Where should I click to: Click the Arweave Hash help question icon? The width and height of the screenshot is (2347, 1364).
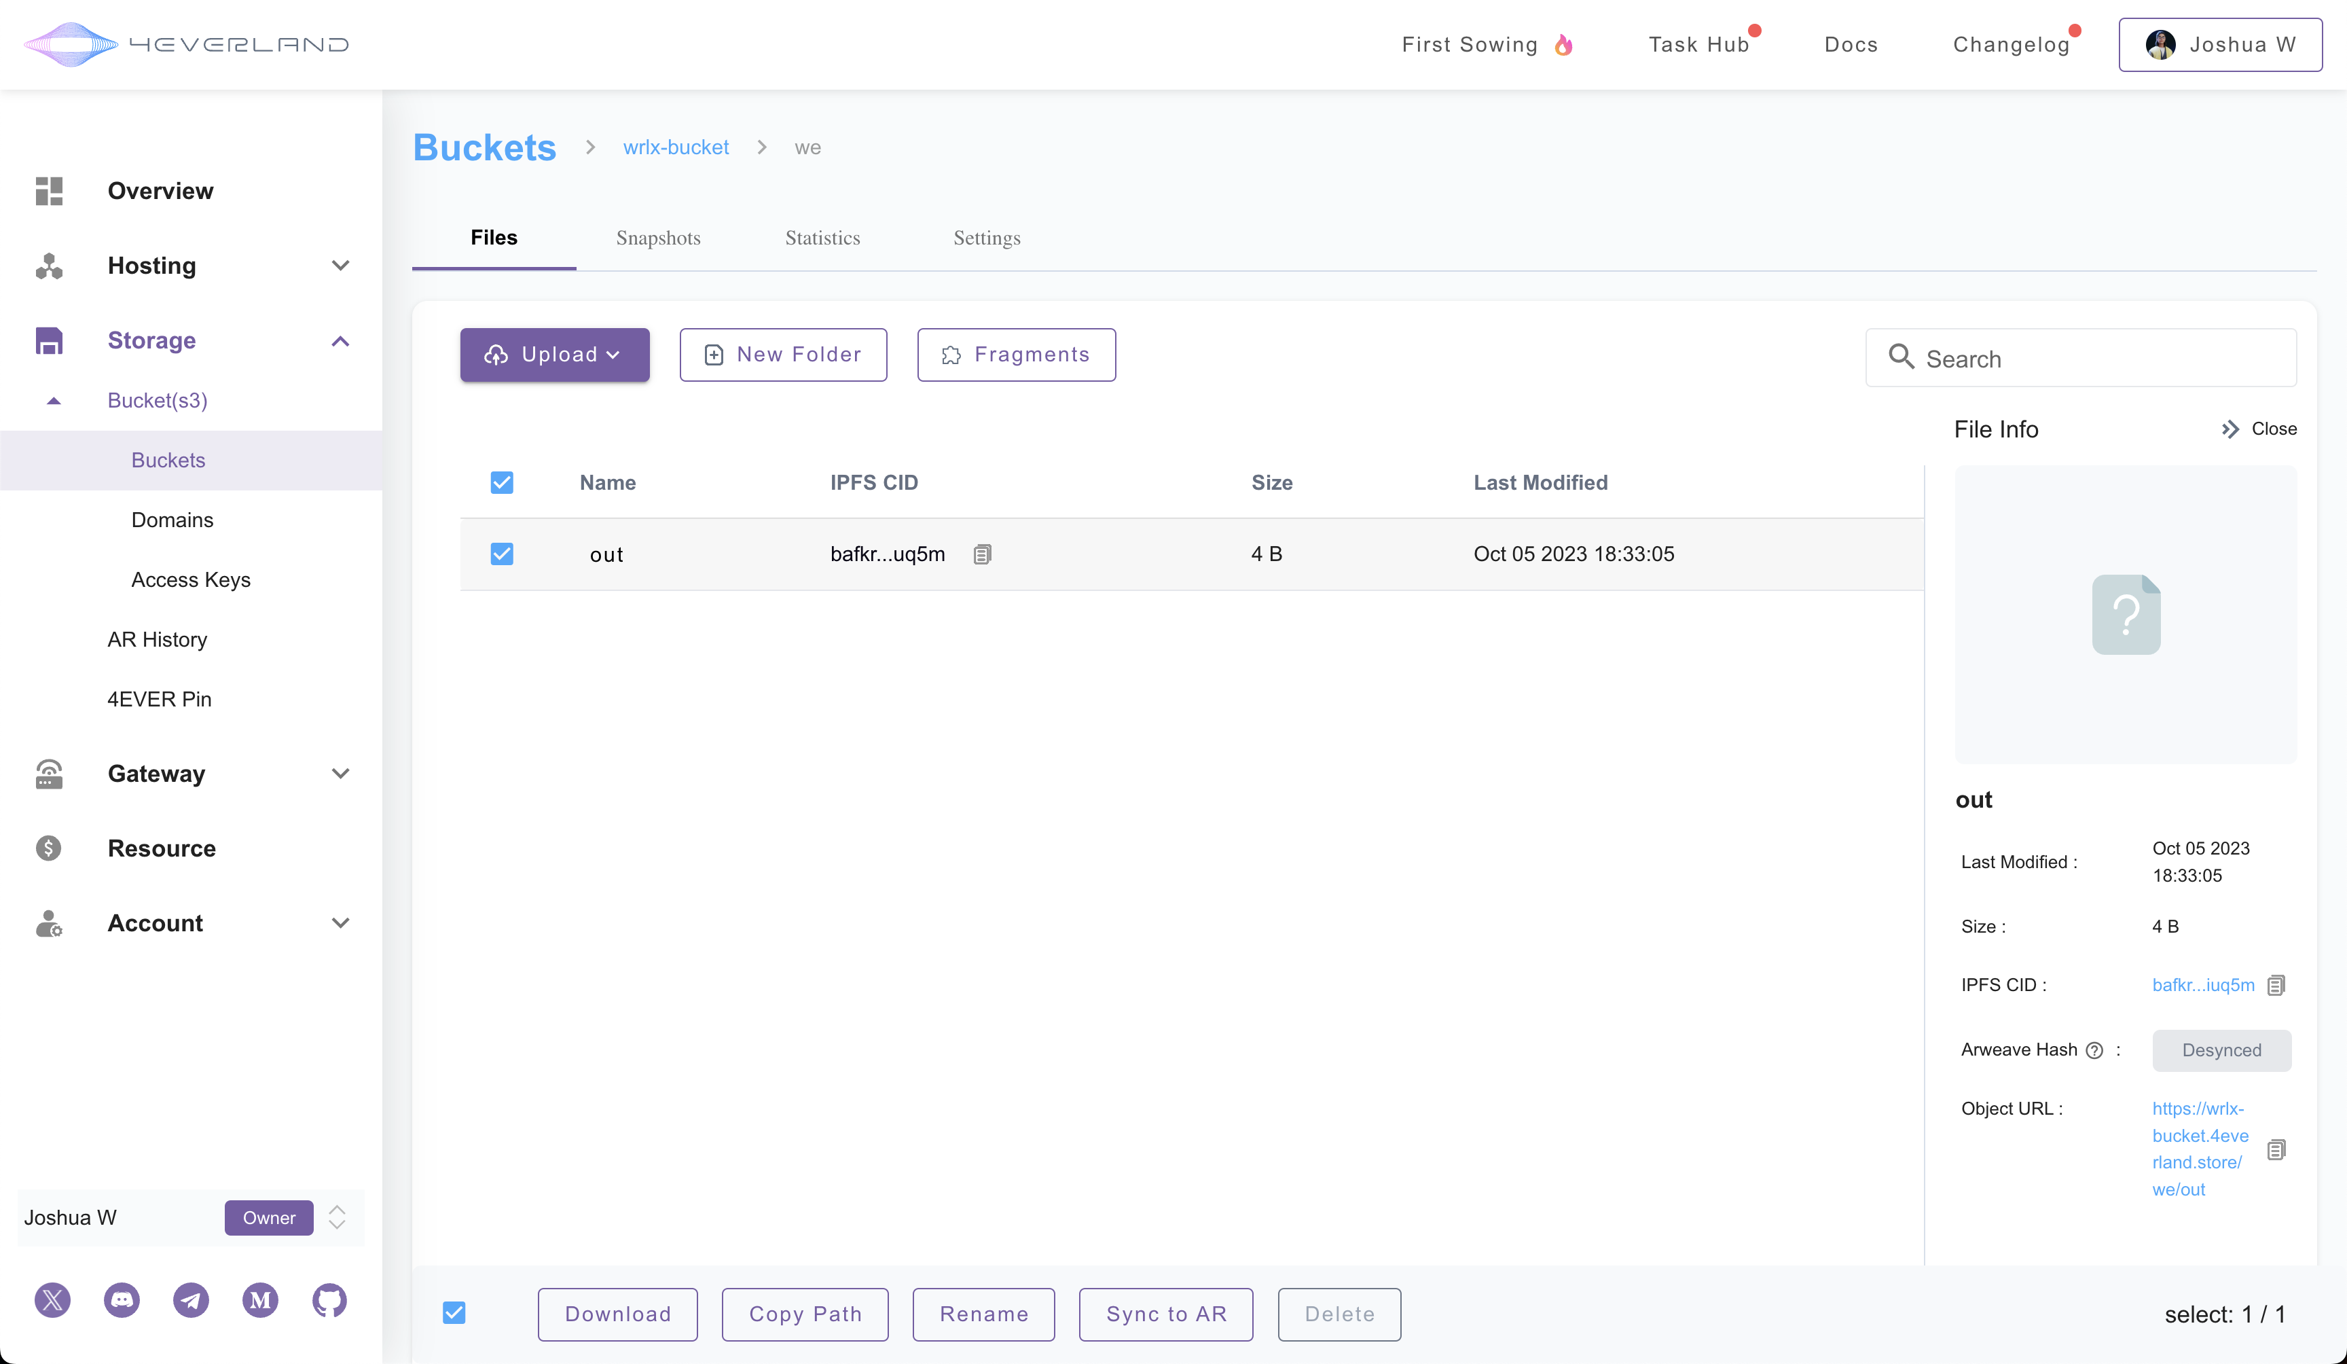coord(2094,1050)
